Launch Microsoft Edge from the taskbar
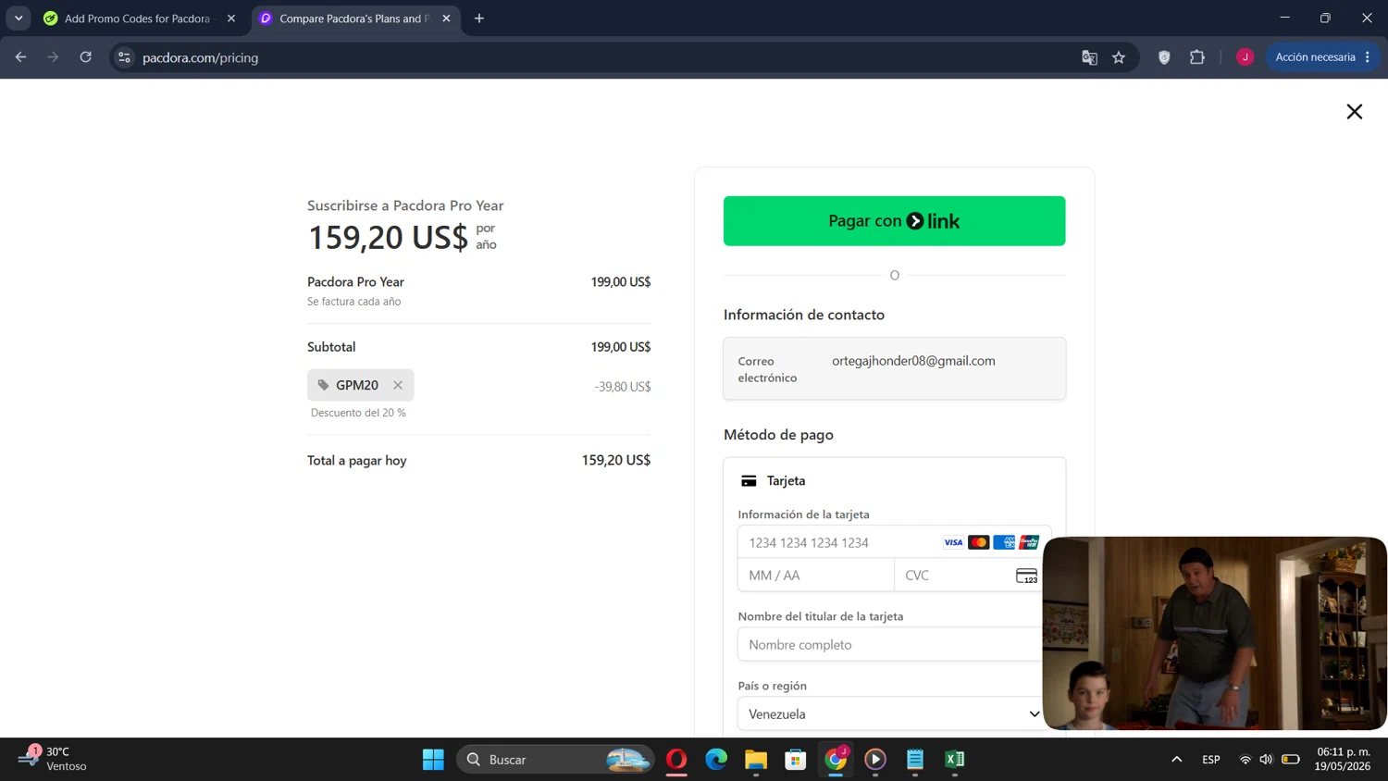 click(716, 760)
